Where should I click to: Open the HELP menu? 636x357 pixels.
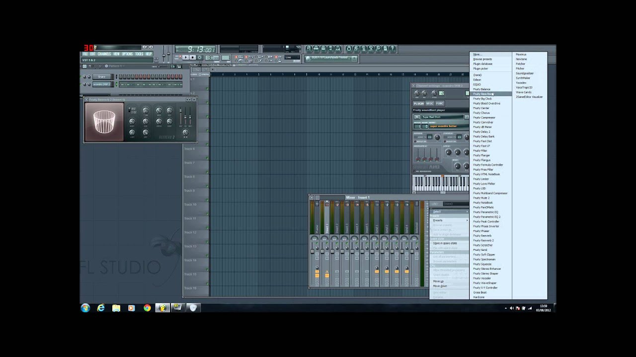click(149, 54)
